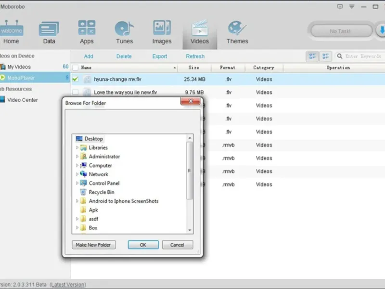Sort by the Size column header

pos(194,67)
